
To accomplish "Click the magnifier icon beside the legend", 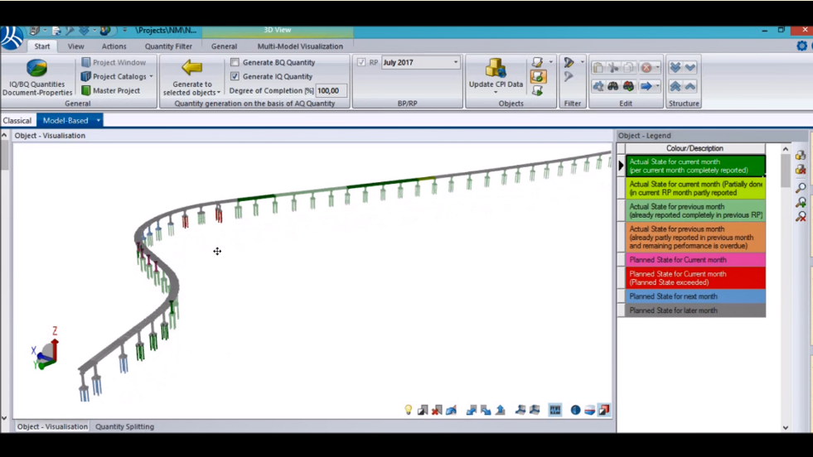I will click(x=801, y=188).
